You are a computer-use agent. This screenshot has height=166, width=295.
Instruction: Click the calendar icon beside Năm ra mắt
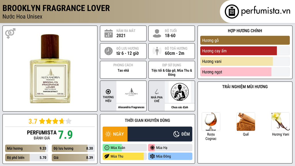109,33
